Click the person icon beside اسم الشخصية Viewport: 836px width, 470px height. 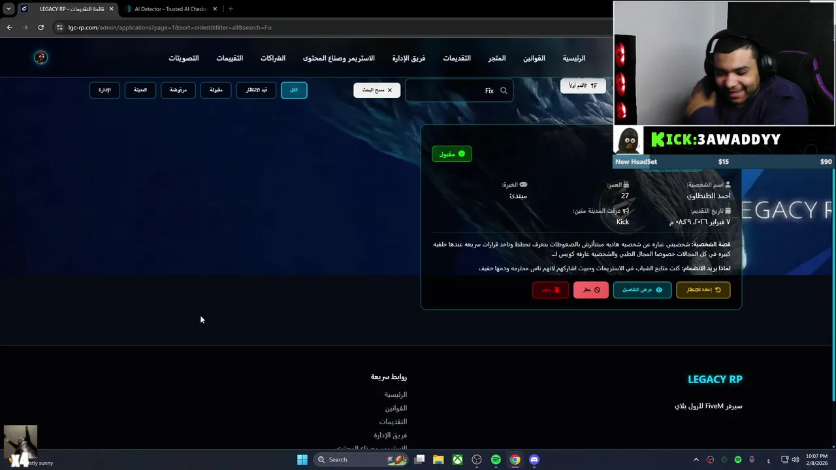click(x=728, y=185)
